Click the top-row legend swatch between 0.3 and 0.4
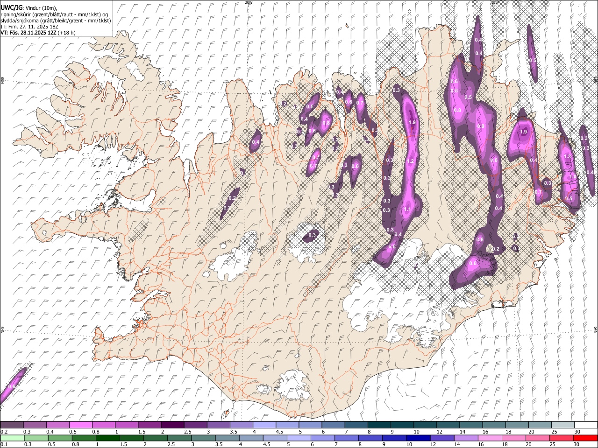The height and width of the screenshot is (448, 598). pos(35,425)
